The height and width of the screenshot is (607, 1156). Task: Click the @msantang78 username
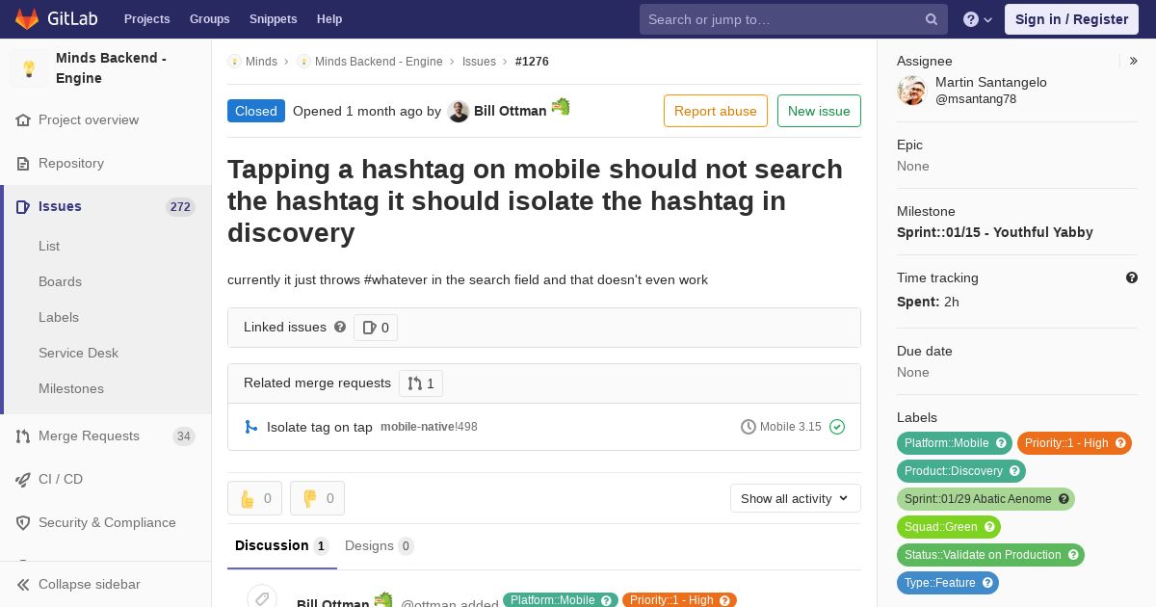pyautogui.click(x=976, y=99)
